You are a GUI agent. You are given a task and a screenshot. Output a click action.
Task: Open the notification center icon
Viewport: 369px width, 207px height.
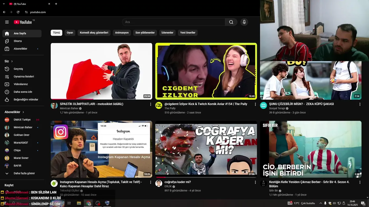(x=363, y=203)
